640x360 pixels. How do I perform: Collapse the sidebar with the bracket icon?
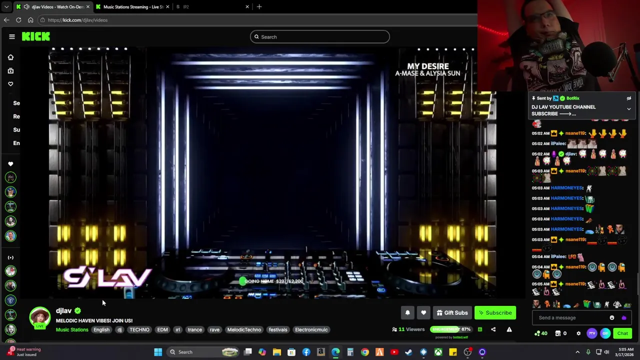(x=10, y=257)
